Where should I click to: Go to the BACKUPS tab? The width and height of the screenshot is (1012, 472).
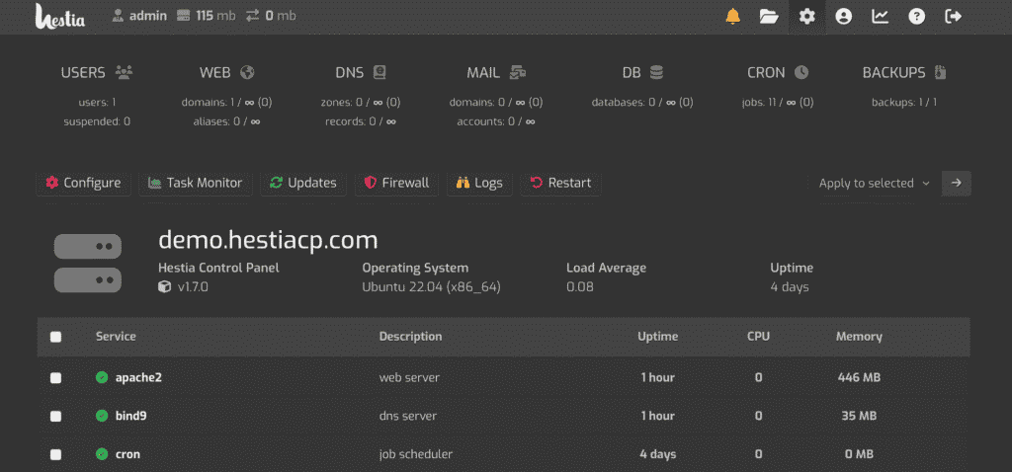pos(904,73)
